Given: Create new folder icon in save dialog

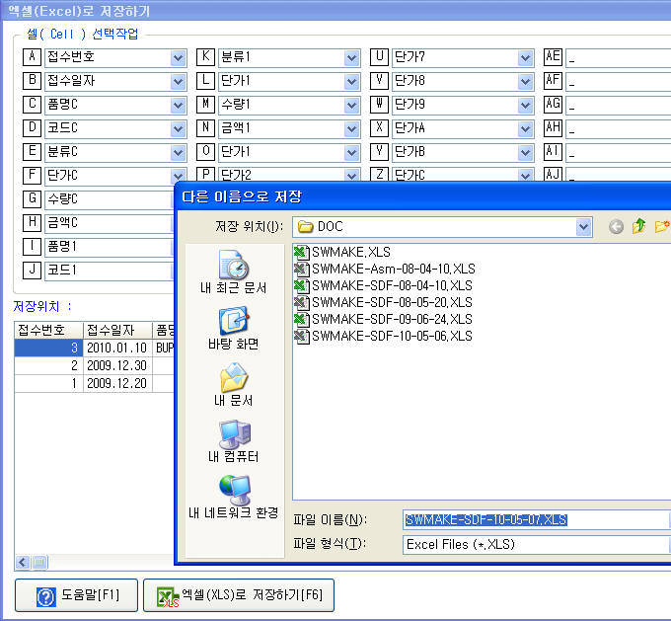Looking at the screenshot, I should pos(661,226).
